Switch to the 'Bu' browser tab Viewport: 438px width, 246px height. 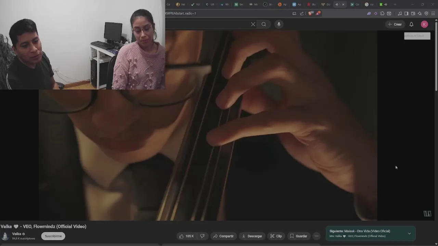[x=311, y=4]
